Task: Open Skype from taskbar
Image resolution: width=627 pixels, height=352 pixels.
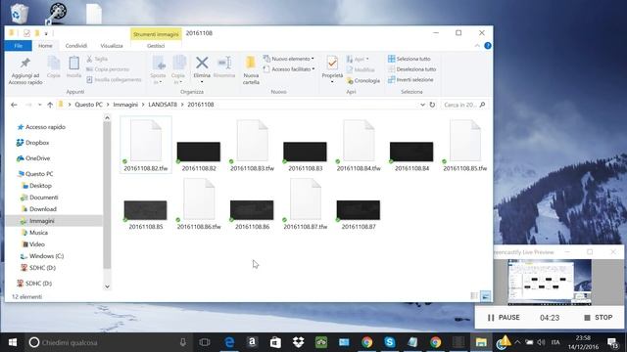Action: pos(390,342)
